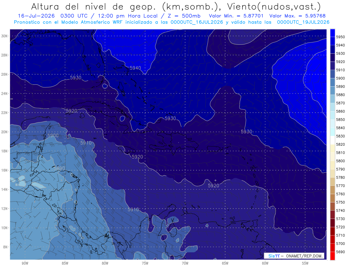Click the '5900' contour label on the map
The width and height of the screenshot is (346, 267).
click(x=53, y=135)
